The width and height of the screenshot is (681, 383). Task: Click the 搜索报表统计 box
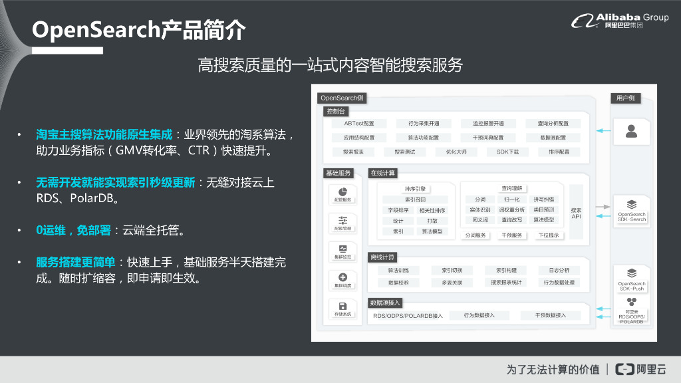click(x=506, y=283)
